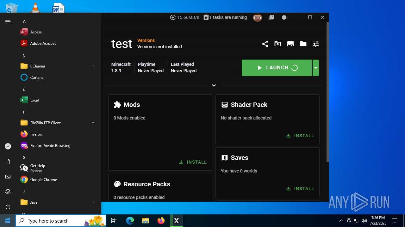Click the Windows Start button
405x227 pixels.
pyautogui.click(x=8, y=221)
